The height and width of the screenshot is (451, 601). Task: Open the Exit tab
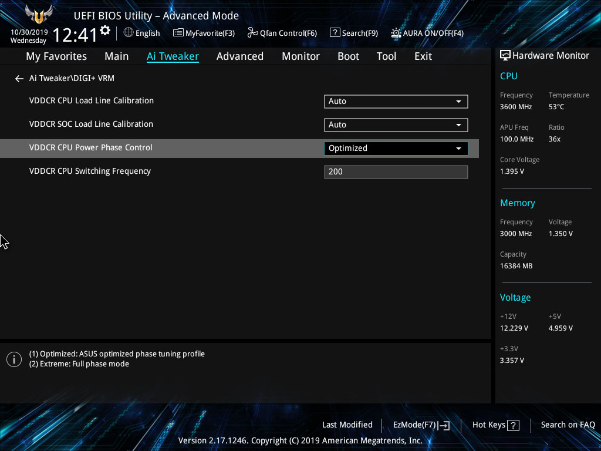coord(423,56)
